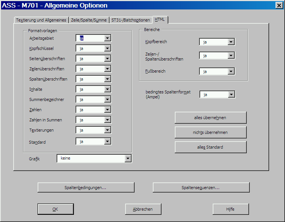285x222 pixels.
Task: Switch to the Zeile/Spalte/Summe tab
Action: [x=89, y=20]
